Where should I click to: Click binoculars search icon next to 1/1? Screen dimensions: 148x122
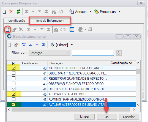click(54, 12)
